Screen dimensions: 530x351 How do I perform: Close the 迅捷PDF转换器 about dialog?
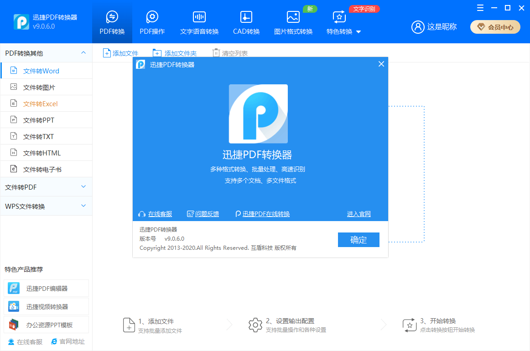point(381,64)
